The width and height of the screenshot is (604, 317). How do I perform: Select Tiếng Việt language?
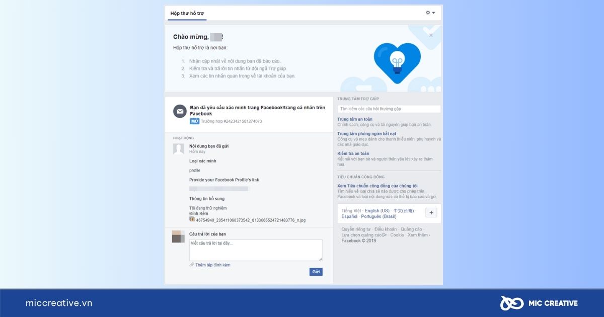click(351, 211)
